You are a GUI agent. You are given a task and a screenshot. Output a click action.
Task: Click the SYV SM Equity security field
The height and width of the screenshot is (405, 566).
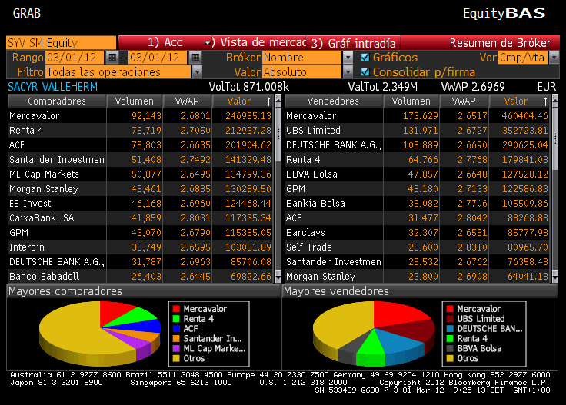click(61, 43)
